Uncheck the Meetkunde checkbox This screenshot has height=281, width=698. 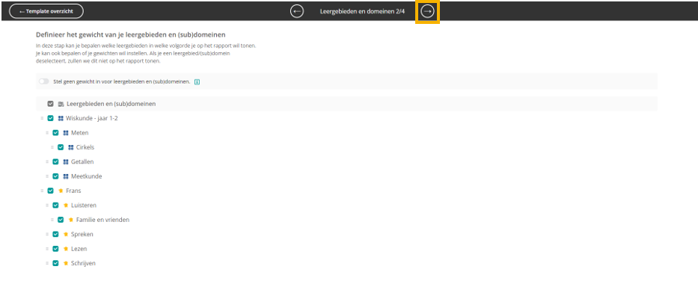coord(55,176)
